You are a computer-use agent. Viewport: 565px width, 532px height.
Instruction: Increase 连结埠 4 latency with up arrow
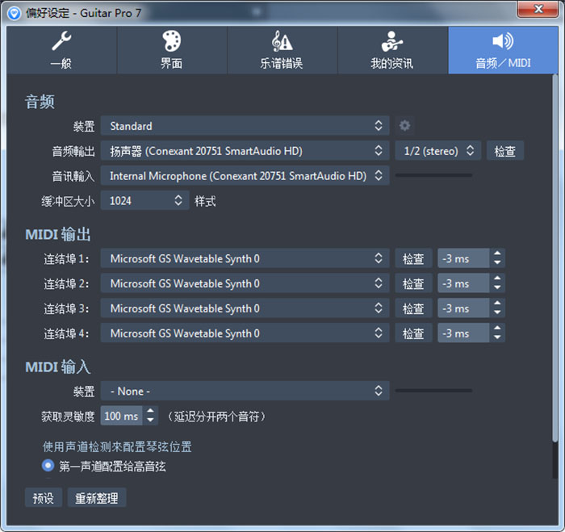click(497, 328)
